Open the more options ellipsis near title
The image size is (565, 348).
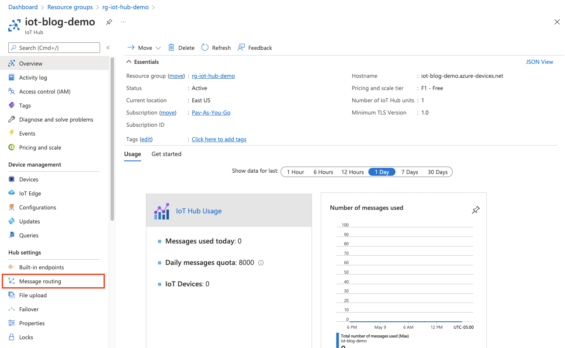(123, 22)
